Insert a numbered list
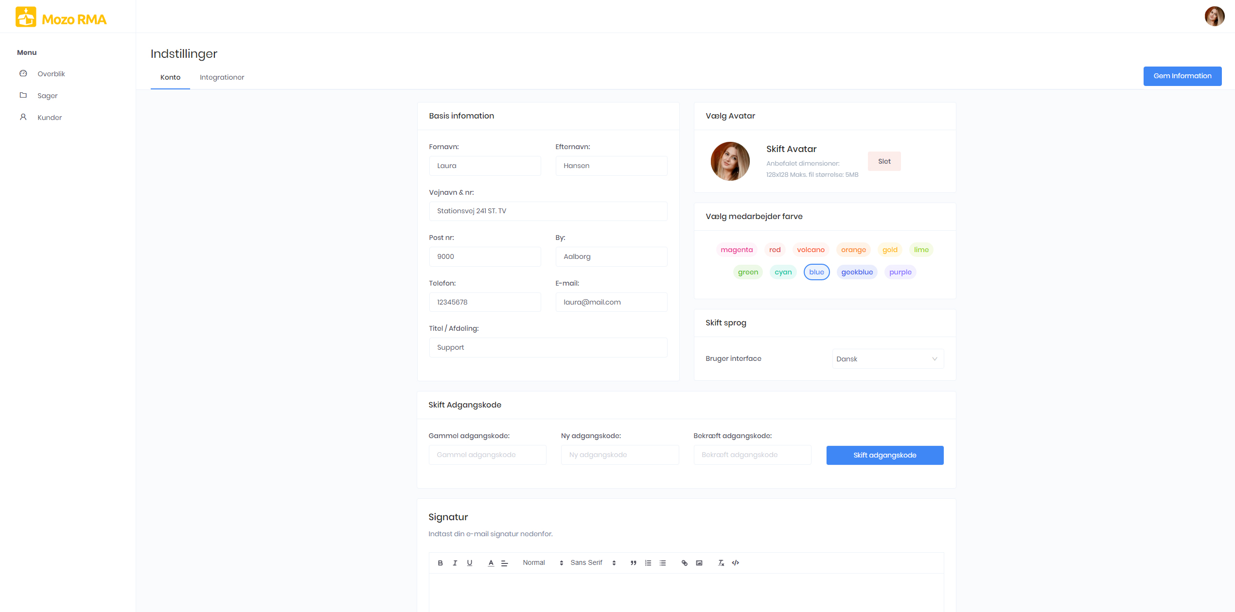Screen dimensions: 1235x612 648,563
